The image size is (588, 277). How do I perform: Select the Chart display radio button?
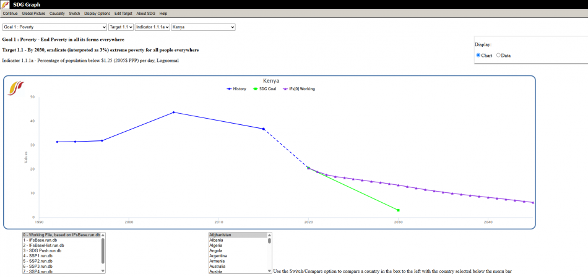(x=478, y=56)
